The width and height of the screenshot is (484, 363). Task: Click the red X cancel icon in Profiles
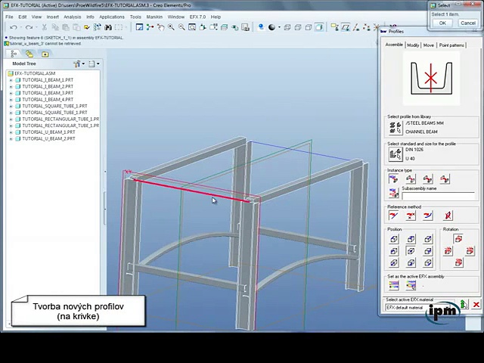pos(476,305)
